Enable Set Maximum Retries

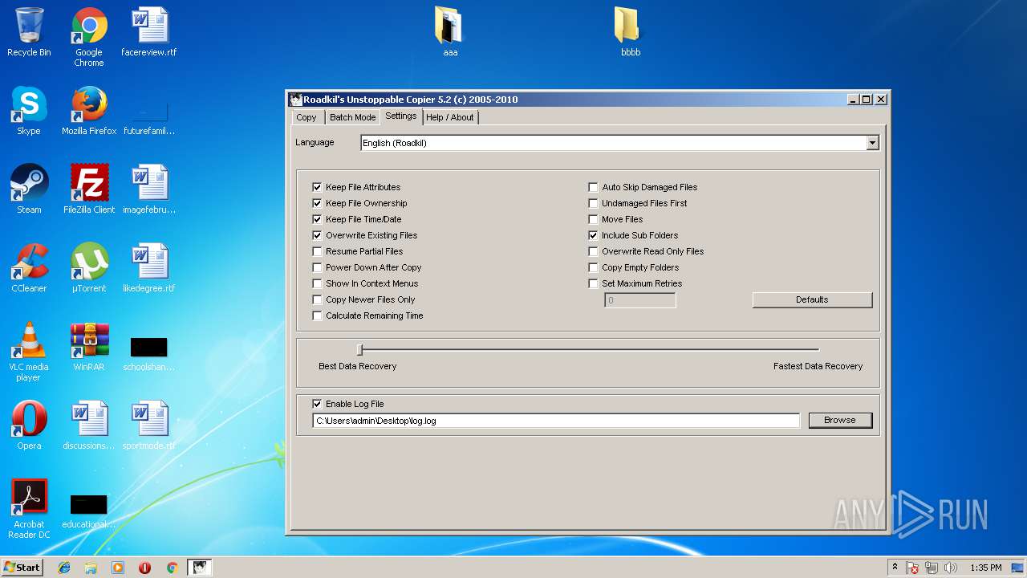click(x=593, y=283)
